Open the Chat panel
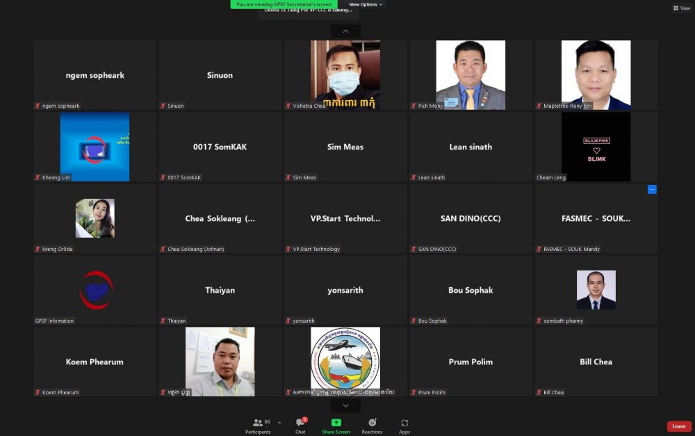695x436 pixels. [300, 425]
